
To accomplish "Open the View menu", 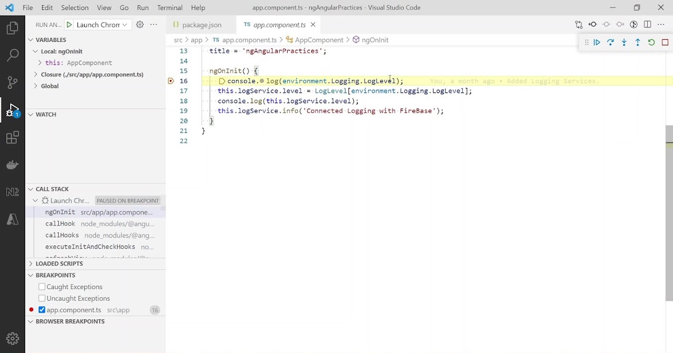I will (x=104, y=8).
